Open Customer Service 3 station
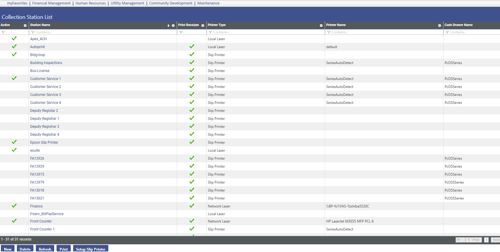This screenshot has height=252, width=500. click(x=46, y=95)
